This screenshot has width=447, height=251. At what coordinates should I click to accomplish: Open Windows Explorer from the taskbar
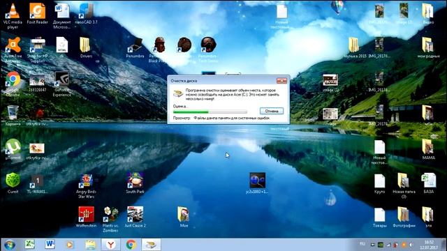90,245
